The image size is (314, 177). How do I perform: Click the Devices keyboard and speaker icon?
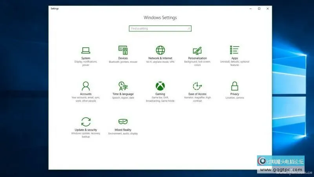click(123, 50)
